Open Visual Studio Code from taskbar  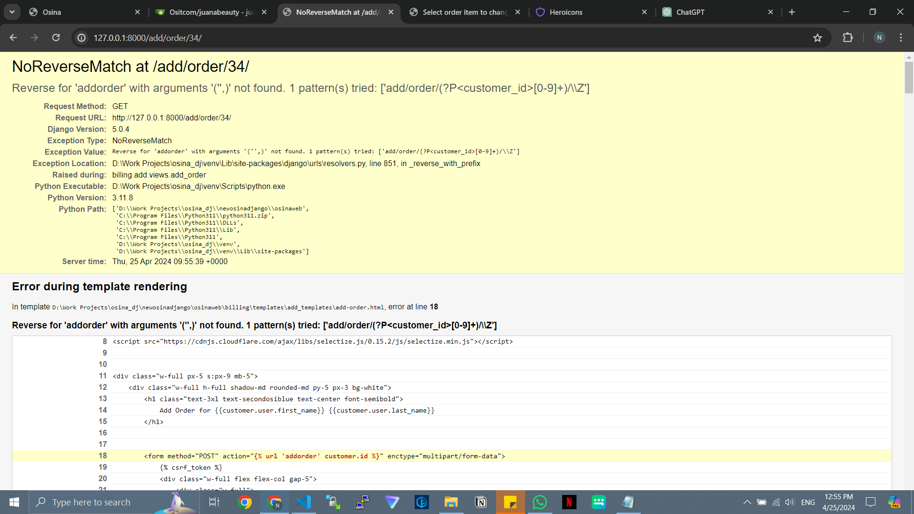tap(304, 502)
